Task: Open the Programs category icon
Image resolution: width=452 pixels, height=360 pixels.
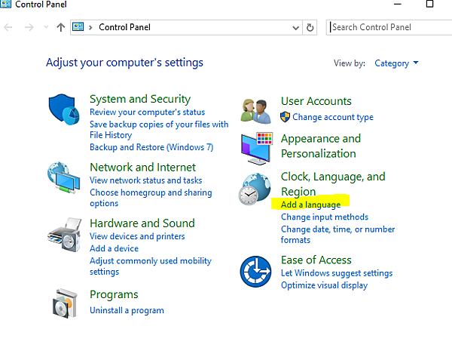Action: point(64,302)
